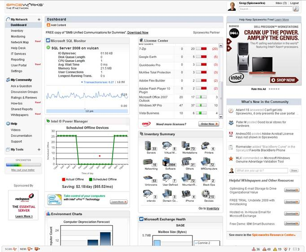Click the yellow warning count 19 icon

coord(275,249)
